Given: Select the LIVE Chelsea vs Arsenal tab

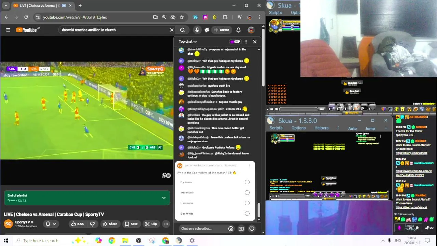Looking at the screenshot, I should 42,5.
